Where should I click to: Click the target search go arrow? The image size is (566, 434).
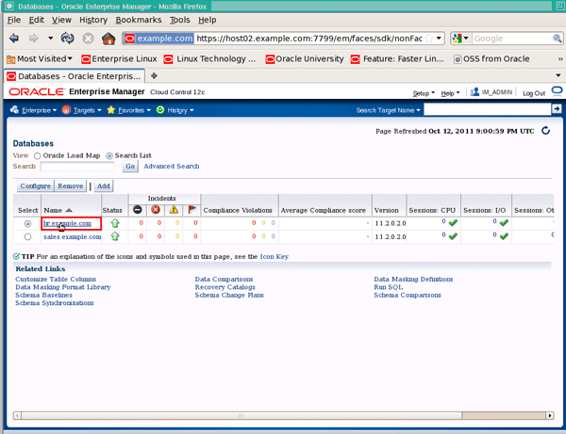tap(557, 109)
